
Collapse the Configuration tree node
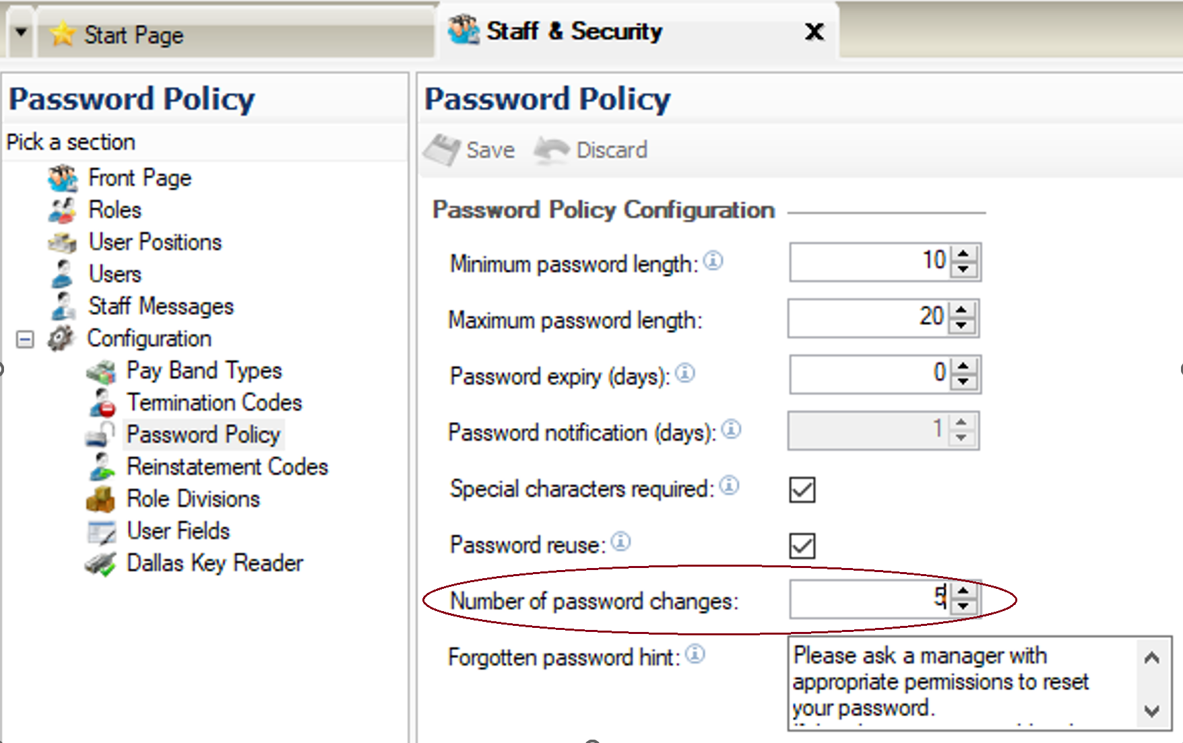coord(25,339)
